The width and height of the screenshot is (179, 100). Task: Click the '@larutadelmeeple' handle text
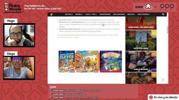point(13,12)
